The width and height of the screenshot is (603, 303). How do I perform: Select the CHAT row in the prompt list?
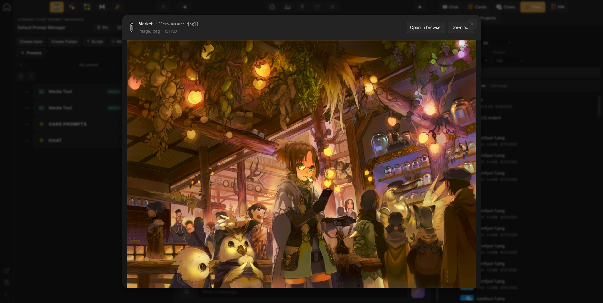click(x=78, y=140)
